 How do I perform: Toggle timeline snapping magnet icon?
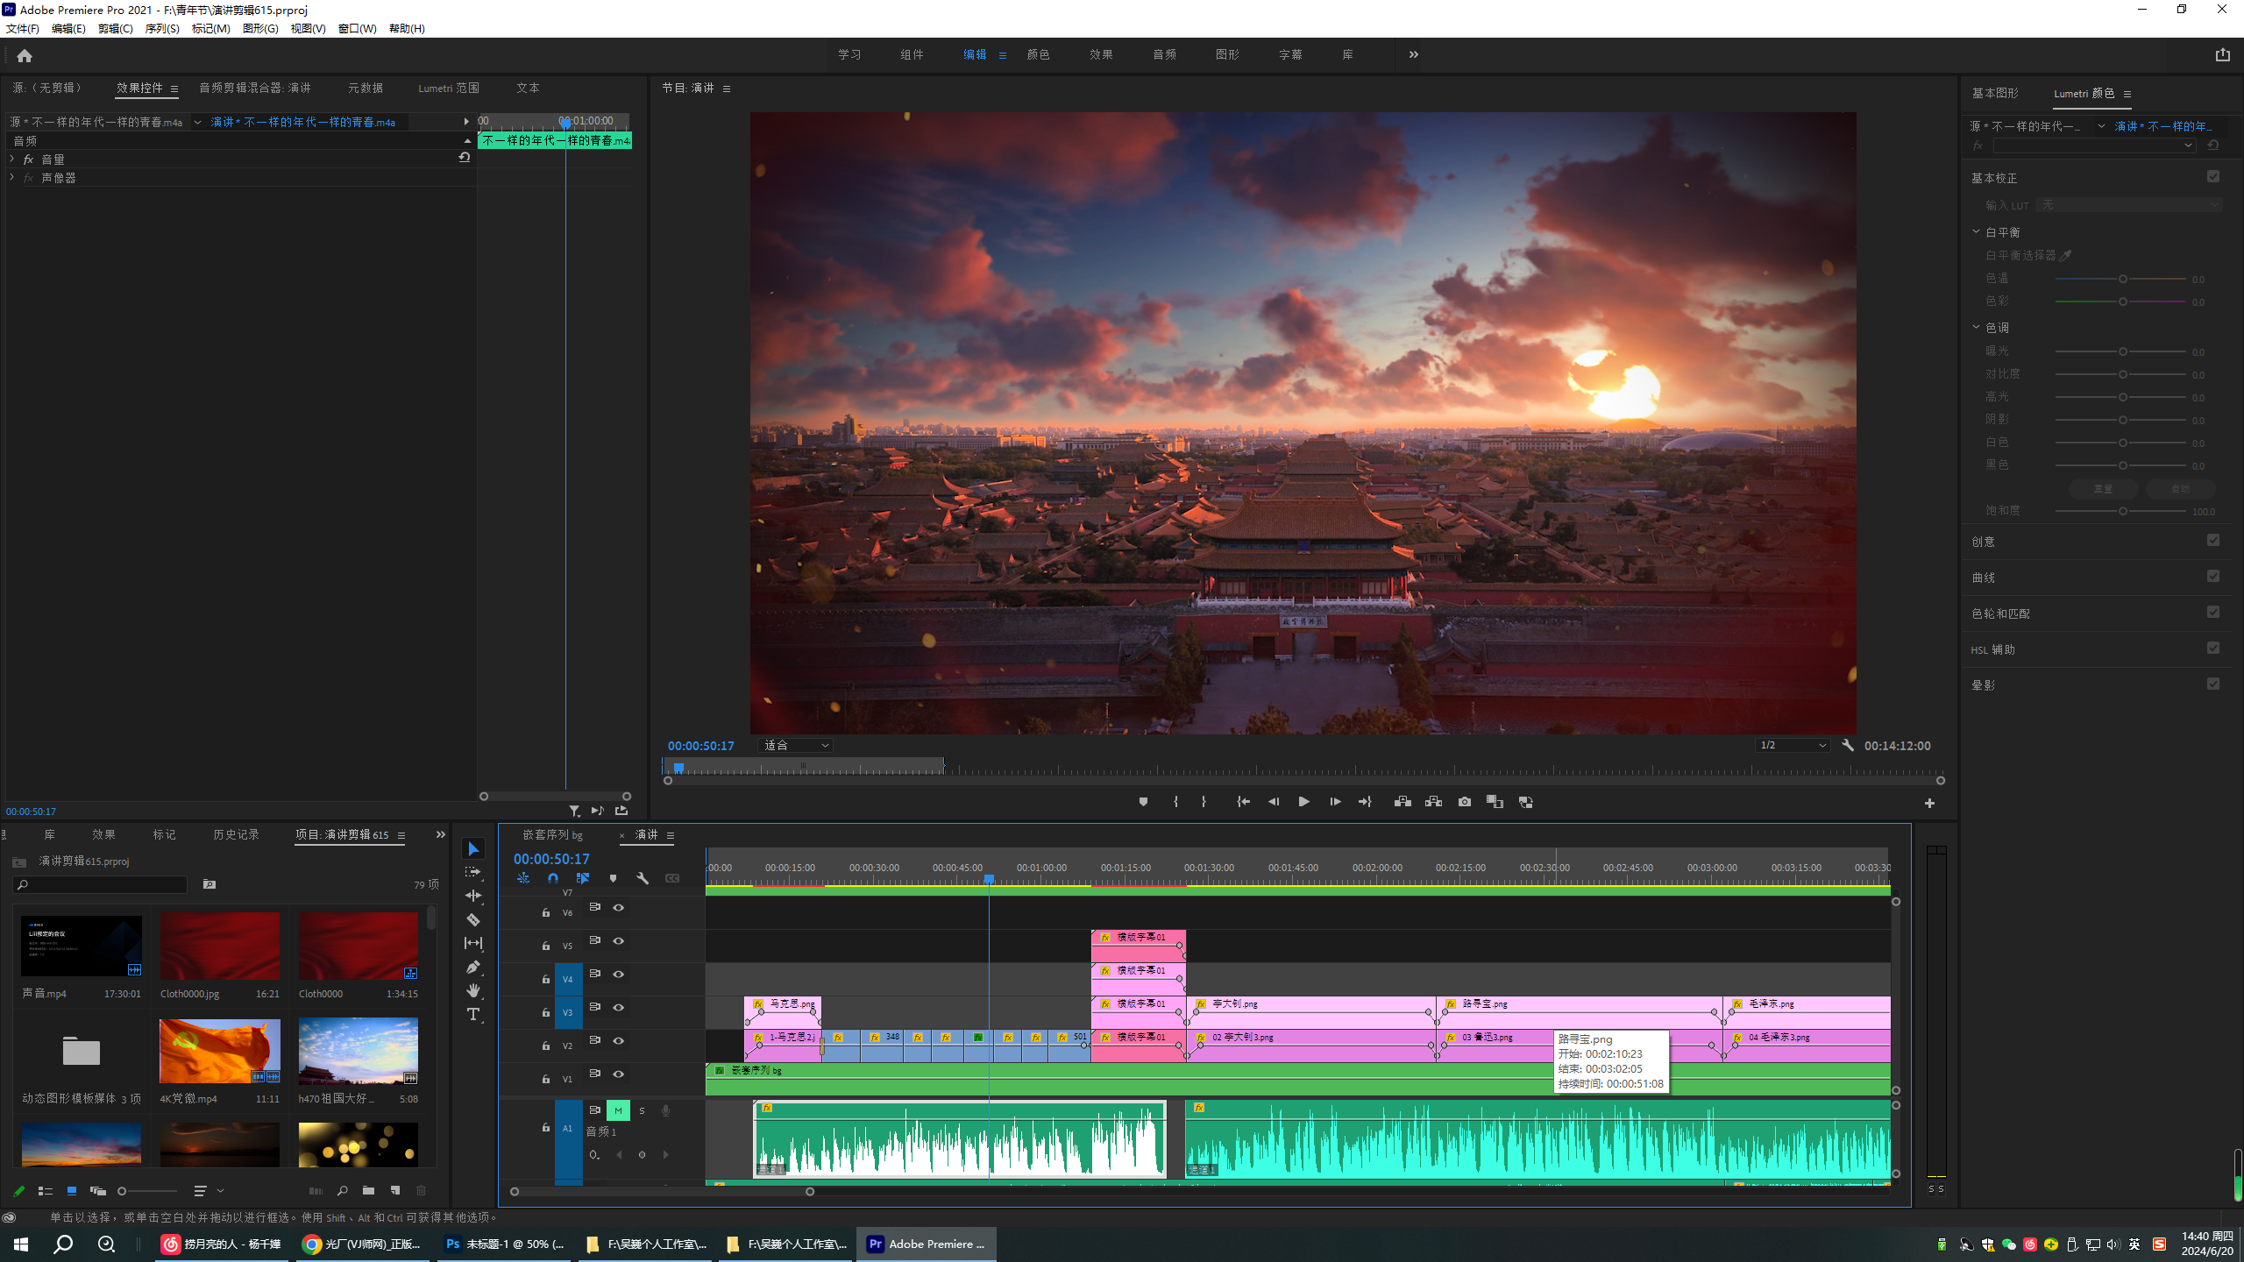[x=553, y=878]
